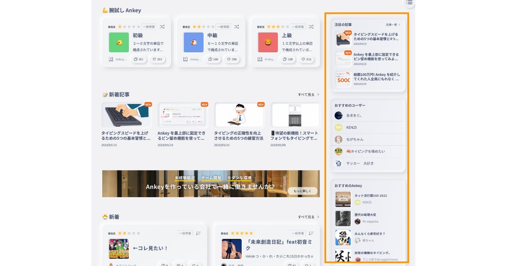Click the もっと詳しく button on the banner
Screen dimensions: 507x266
coord(302,191)
